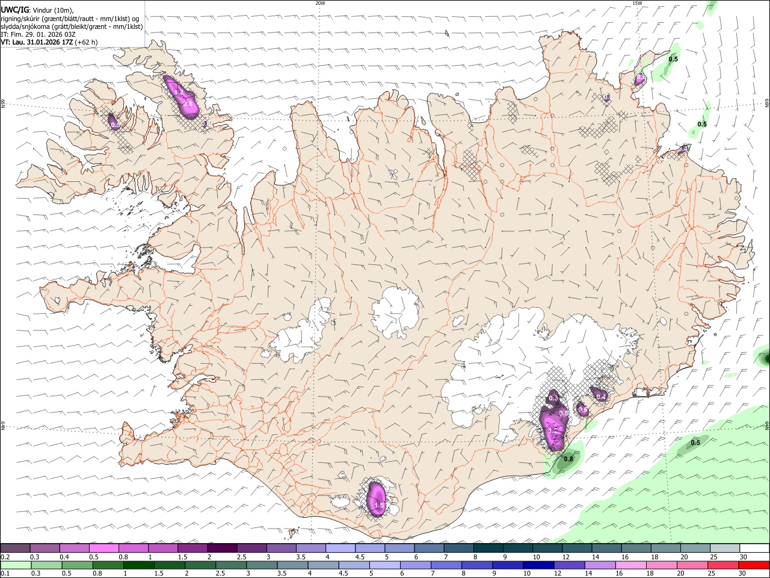
Task: Click the 'VT: Lau. 31.01.2026 17Z (+62 h)' line
Action: (49, 42)
